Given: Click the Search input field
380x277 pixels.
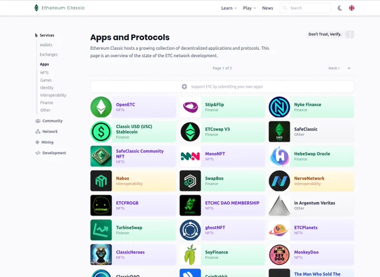Looking at the screenshot, I should pos(305,8).
